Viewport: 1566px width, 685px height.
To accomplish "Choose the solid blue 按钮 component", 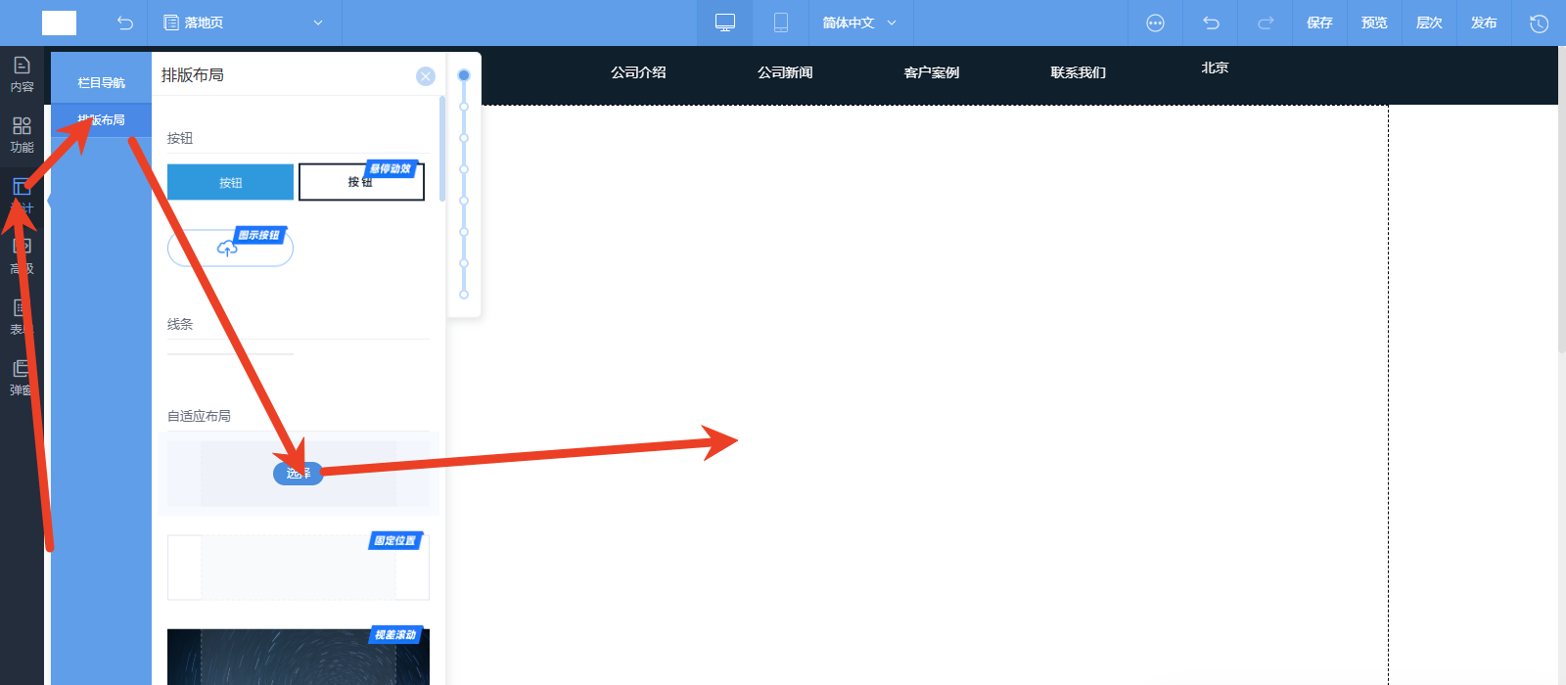I will (x=230, y=182).
